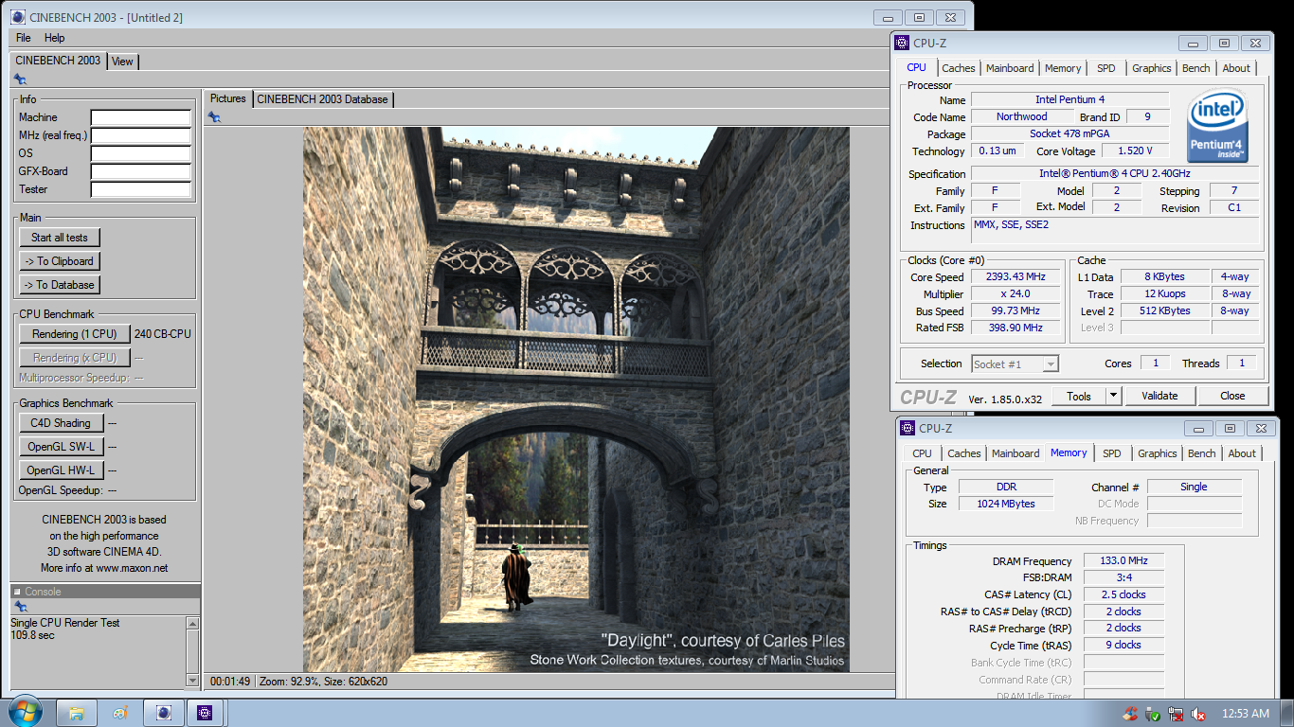Expand the Tools dropdown arrow in CPU-Z
The height and width of the screenshot is (727, 1294).
(x=1113, y=396)
